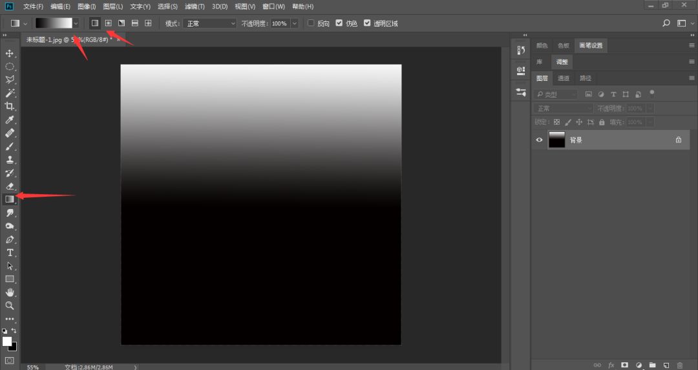Hide the 背景 layer with eye icon
The width and height of the screenshot is (698, 370).
pos(540,140)
